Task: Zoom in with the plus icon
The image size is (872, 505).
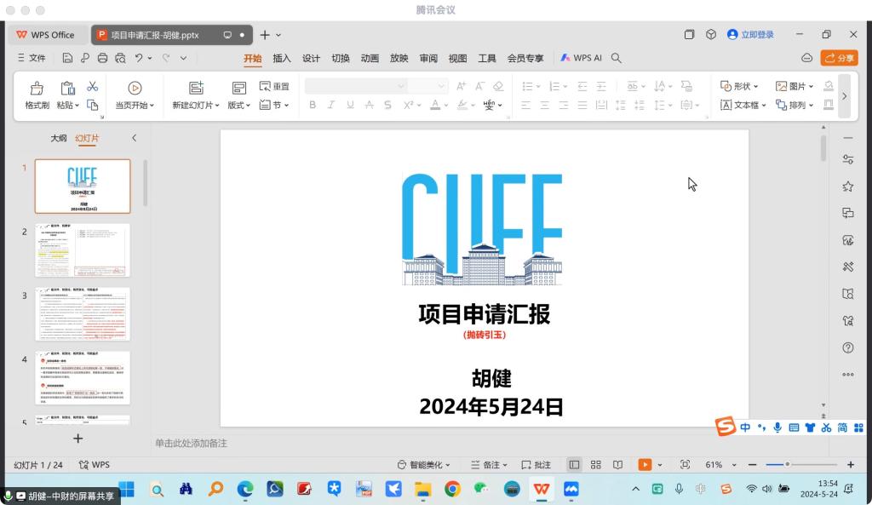Action: (851, 464)
